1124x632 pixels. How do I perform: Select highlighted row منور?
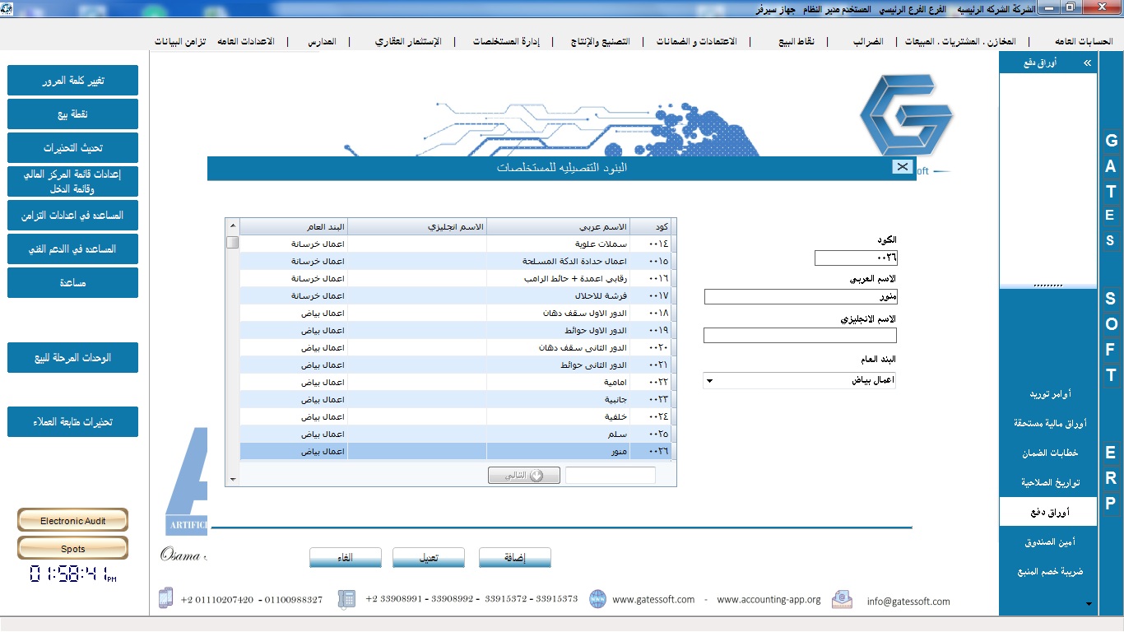(x=456, y=451)
